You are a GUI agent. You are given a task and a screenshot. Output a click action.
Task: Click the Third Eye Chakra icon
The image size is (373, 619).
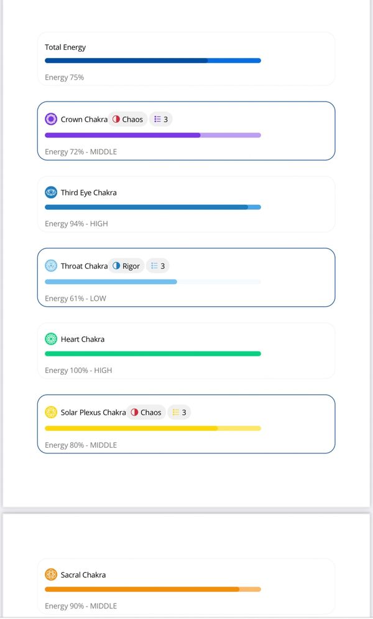51,192
